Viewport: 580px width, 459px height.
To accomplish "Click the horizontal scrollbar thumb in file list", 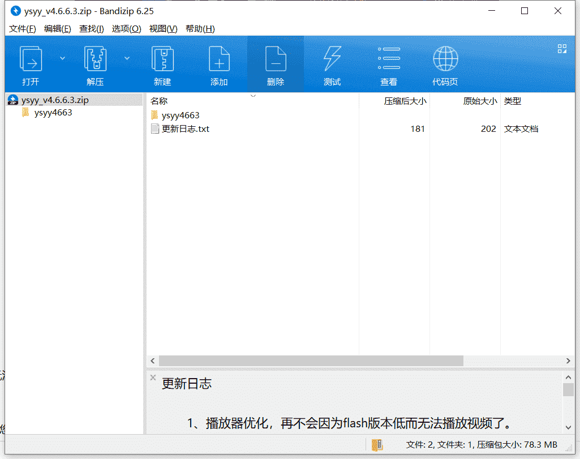I will [311, 361].
